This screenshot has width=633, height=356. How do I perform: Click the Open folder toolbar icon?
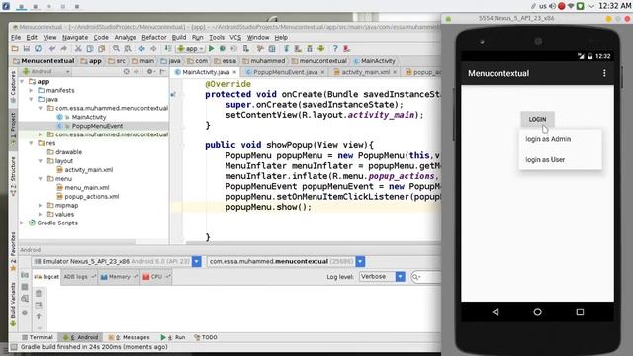point(15,49)
